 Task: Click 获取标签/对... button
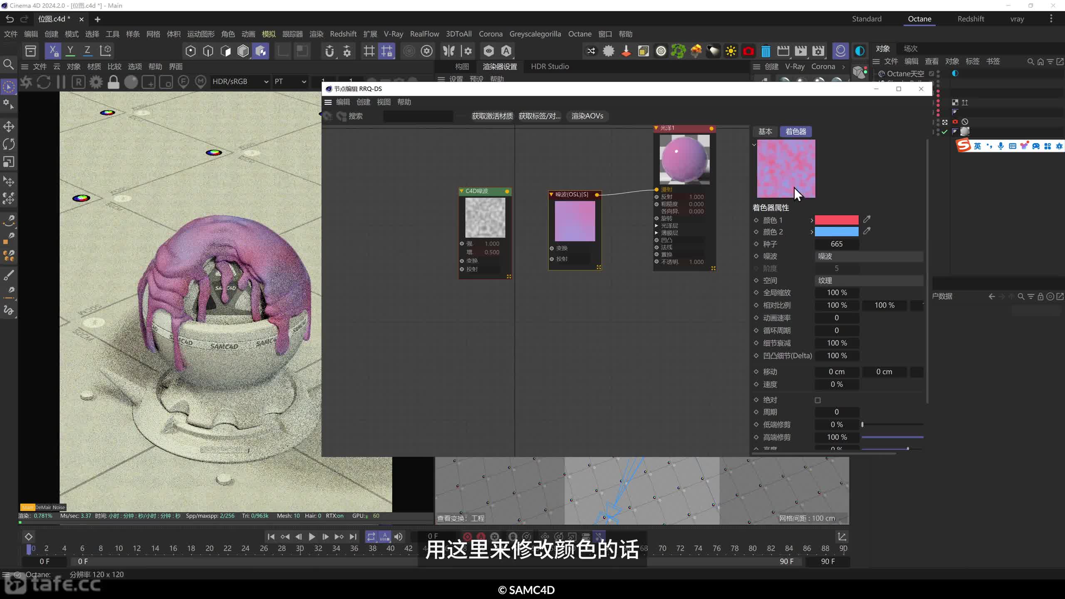540,116
